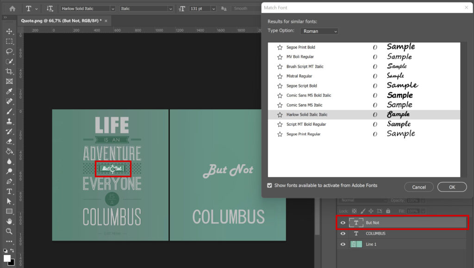
Task: Select the Quick Selection tool
Action: (9, 62)
